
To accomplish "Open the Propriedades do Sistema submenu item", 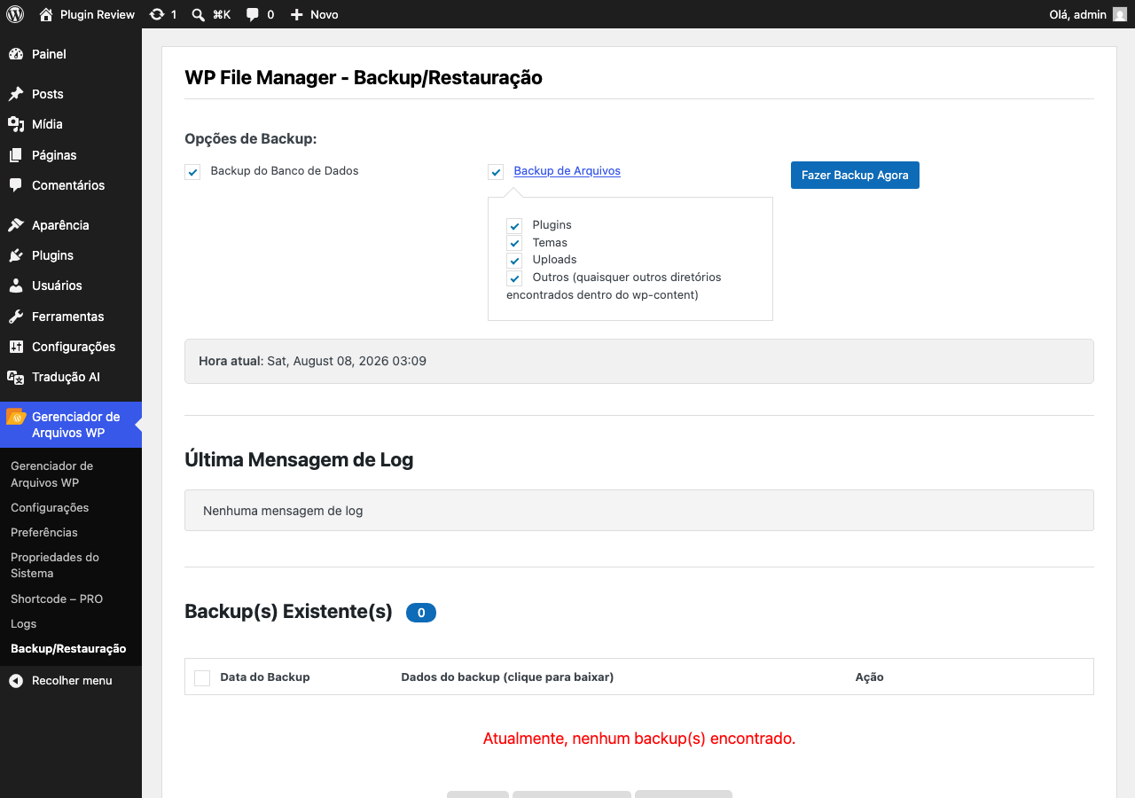I will click(x=55, y=566).
